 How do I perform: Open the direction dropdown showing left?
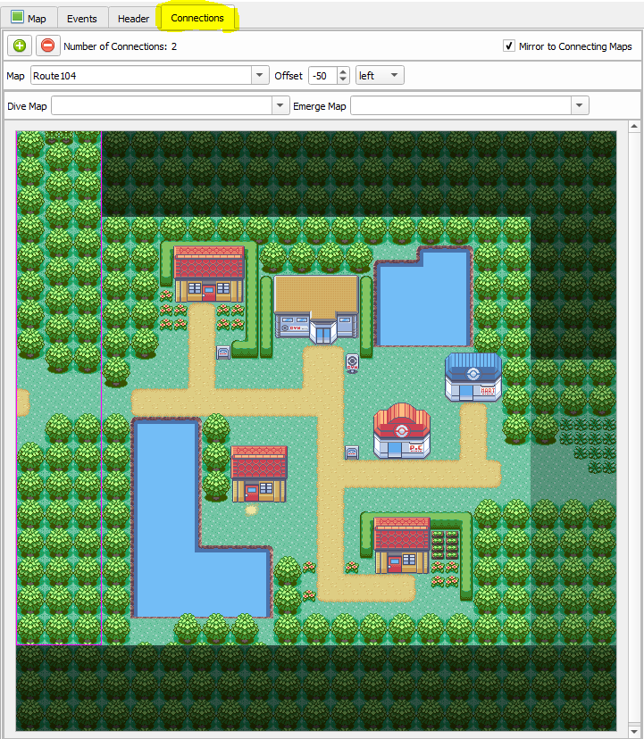coord(380,75)
